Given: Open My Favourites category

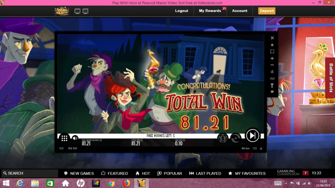Looking at the screenshot, I should [x=247, y=173].
